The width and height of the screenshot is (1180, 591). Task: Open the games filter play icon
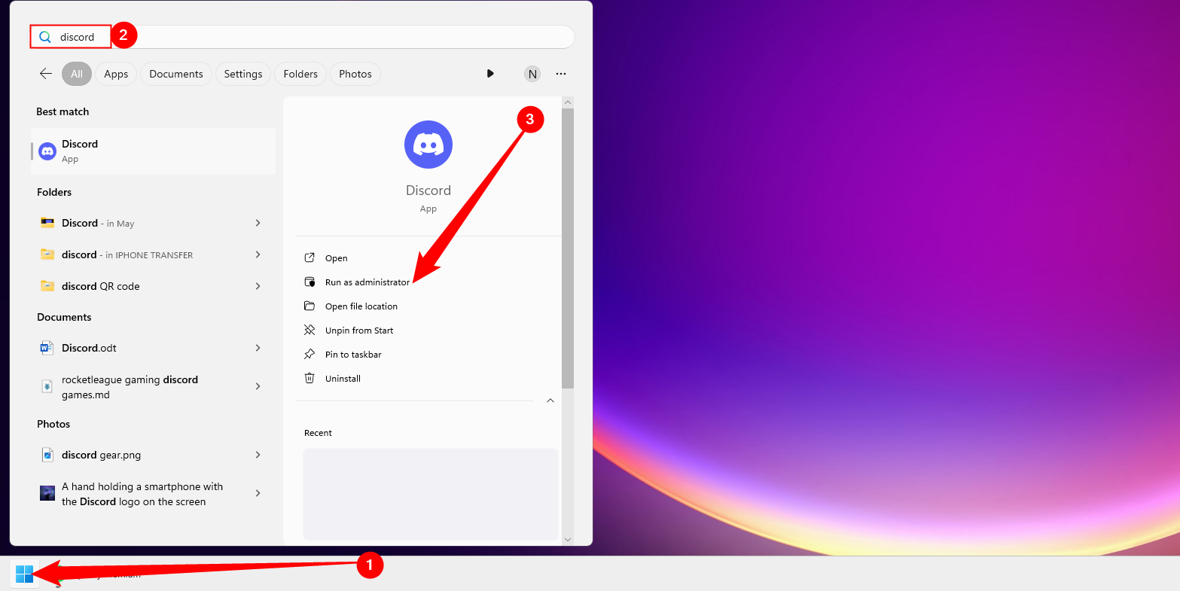tap(490, 73)
